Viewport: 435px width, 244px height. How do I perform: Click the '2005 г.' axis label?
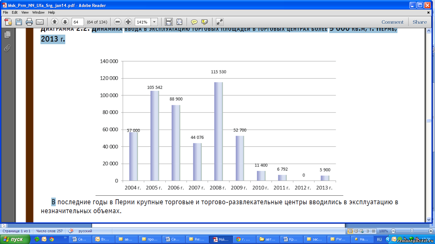tap(154, 188)
